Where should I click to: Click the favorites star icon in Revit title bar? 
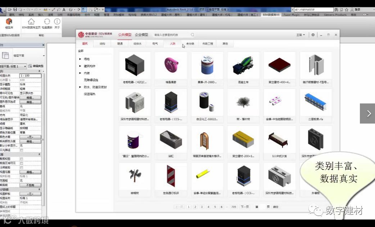click(347, 10)
